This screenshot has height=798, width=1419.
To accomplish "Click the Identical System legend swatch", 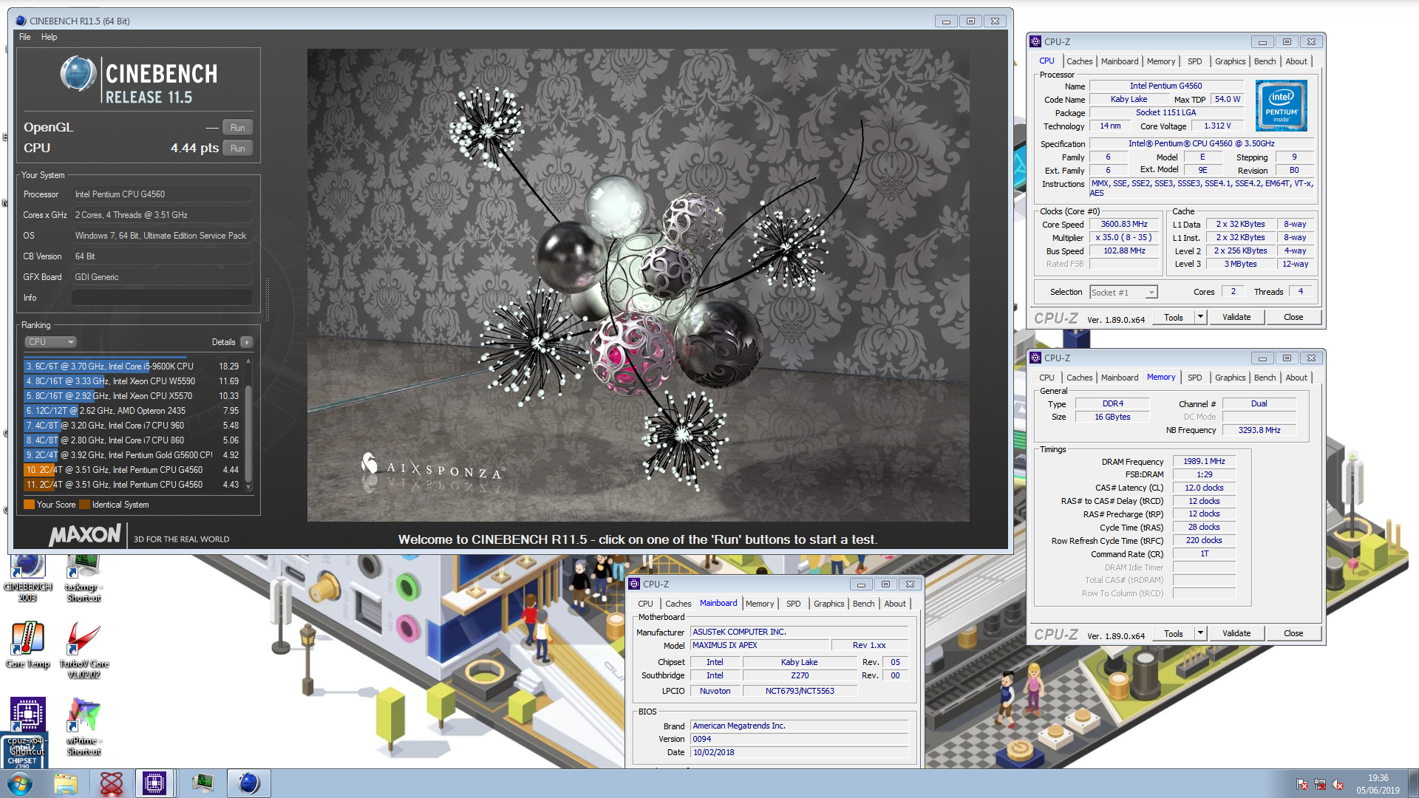I will point(84,505).
